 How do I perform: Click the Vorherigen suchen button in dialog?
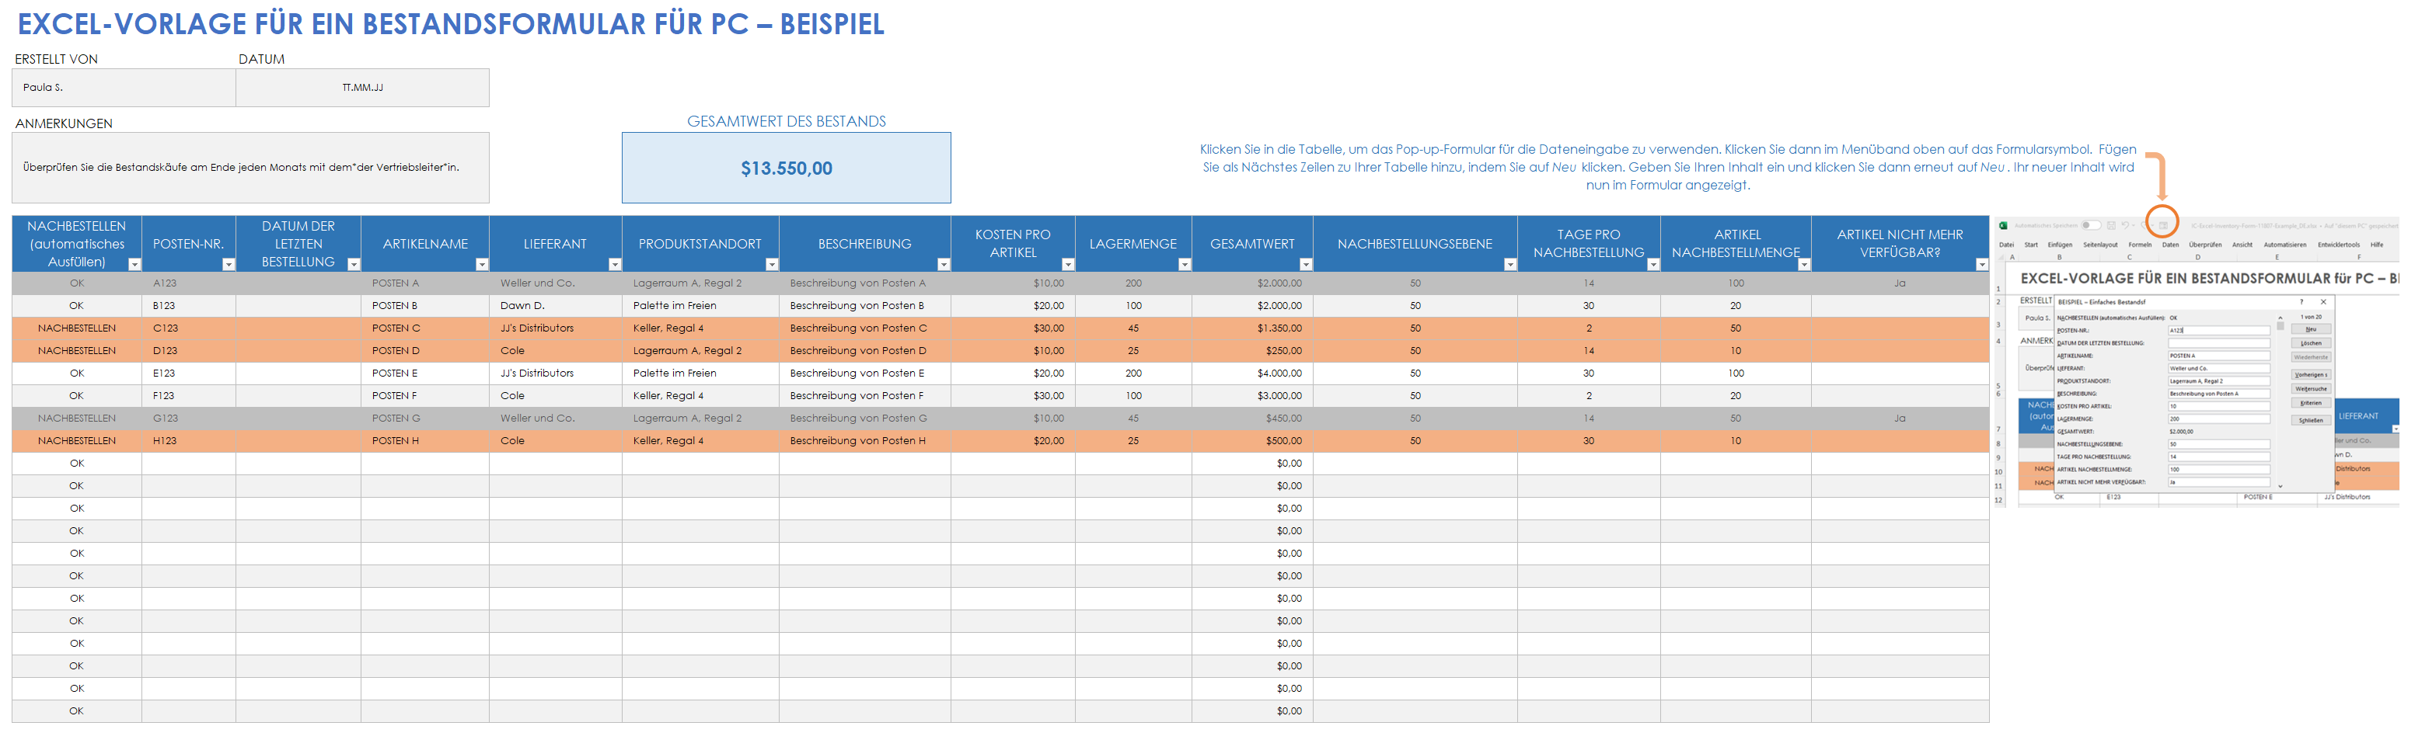coord(2312,375)
